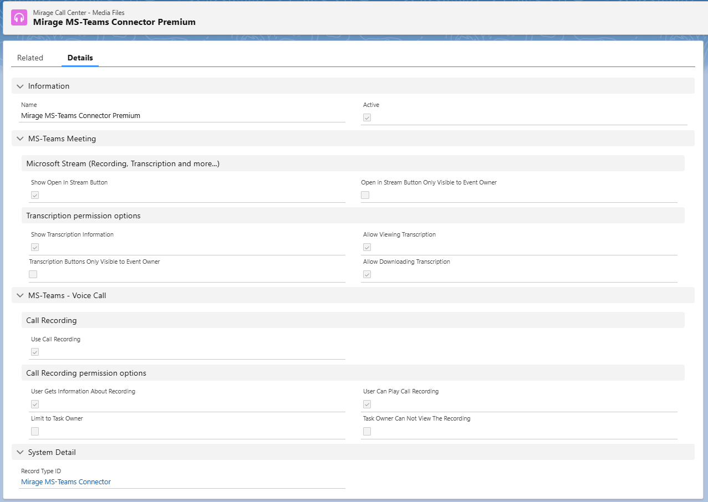Click the Call Recording permission options header

[353, 373]
